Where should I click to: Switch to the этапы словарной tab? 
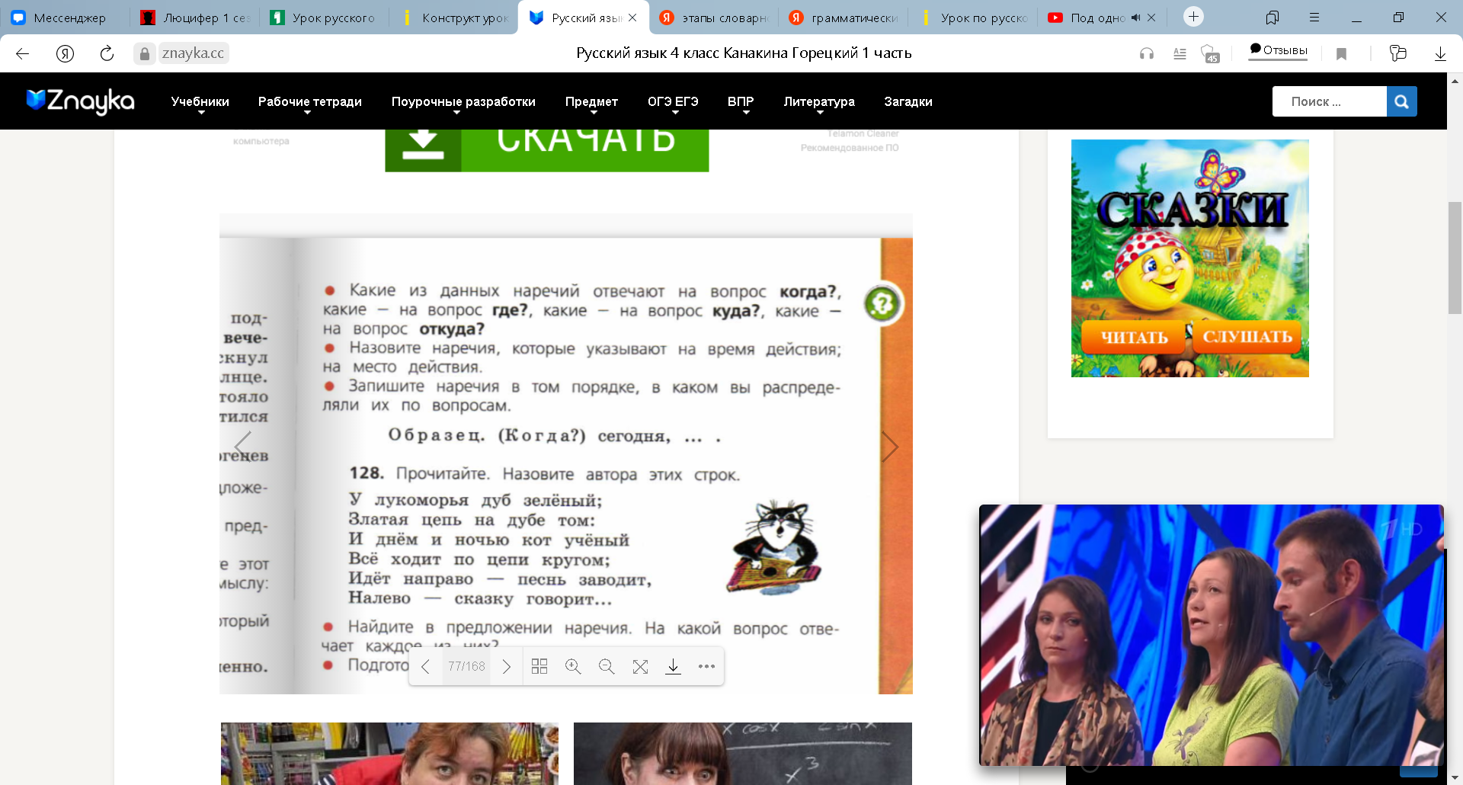pyautogui.click(x=713, y=18)
